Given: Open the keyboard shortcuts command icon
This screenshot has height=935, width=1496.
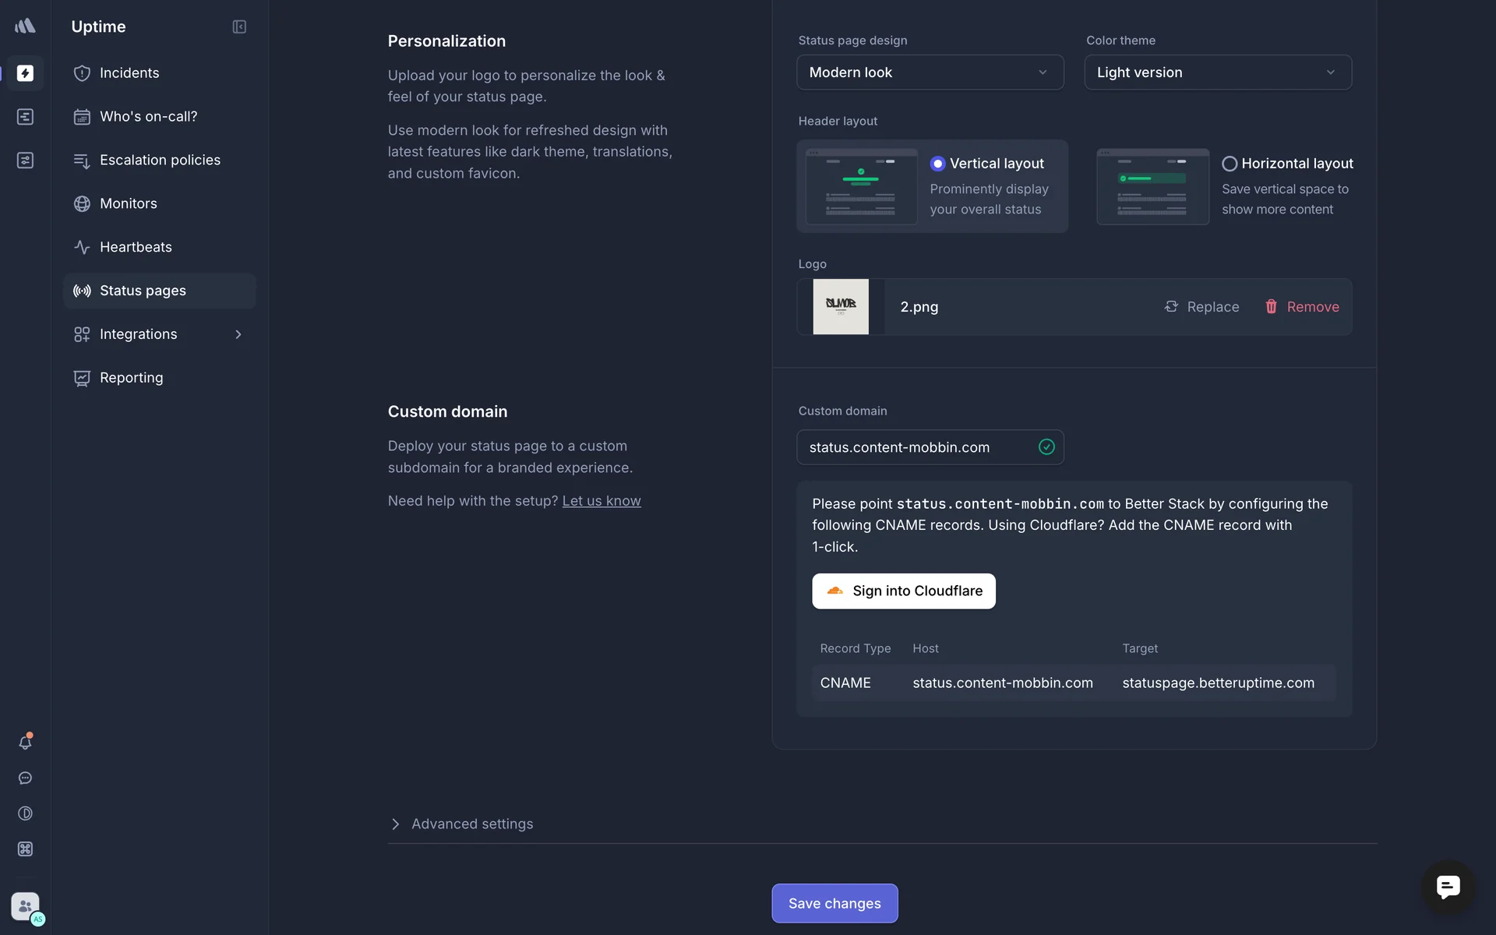Looking at the screenshot, I should [25, 849].
